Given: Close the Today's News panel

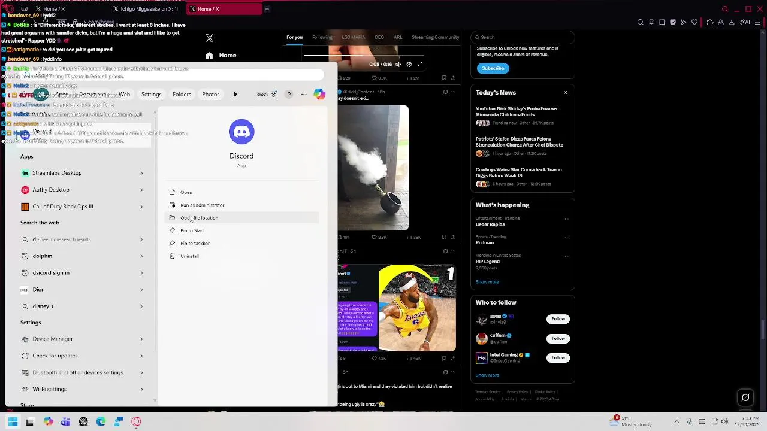Looking at the screenshot, I should coord(565,93).
